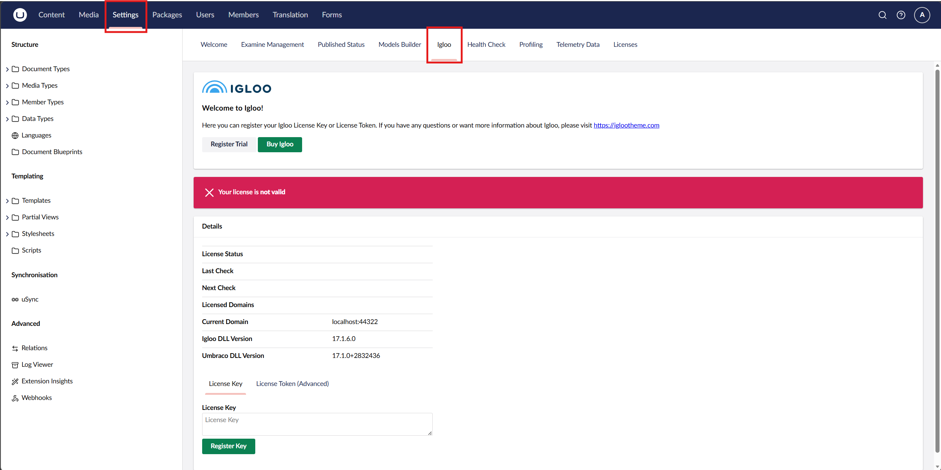
Task: Click the Data Types folder icon
Action: point(15,119)
